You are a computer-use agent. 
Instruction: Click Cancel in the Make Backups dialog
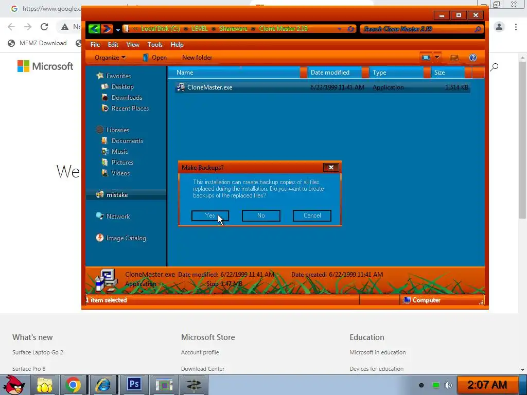312,216
